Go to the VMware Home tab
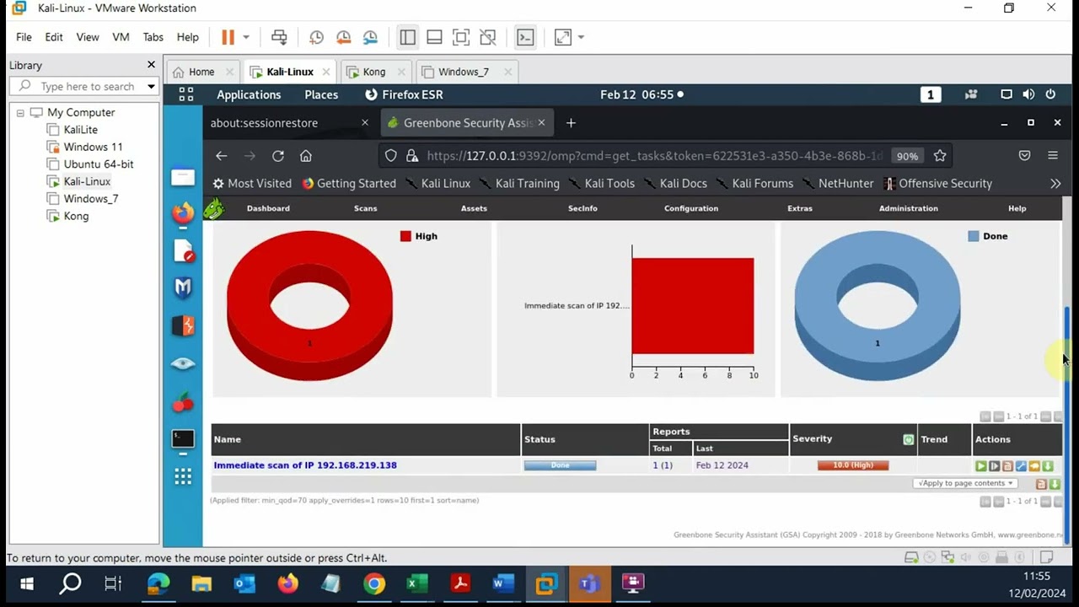1079x607 pixels. pos(201,72)
